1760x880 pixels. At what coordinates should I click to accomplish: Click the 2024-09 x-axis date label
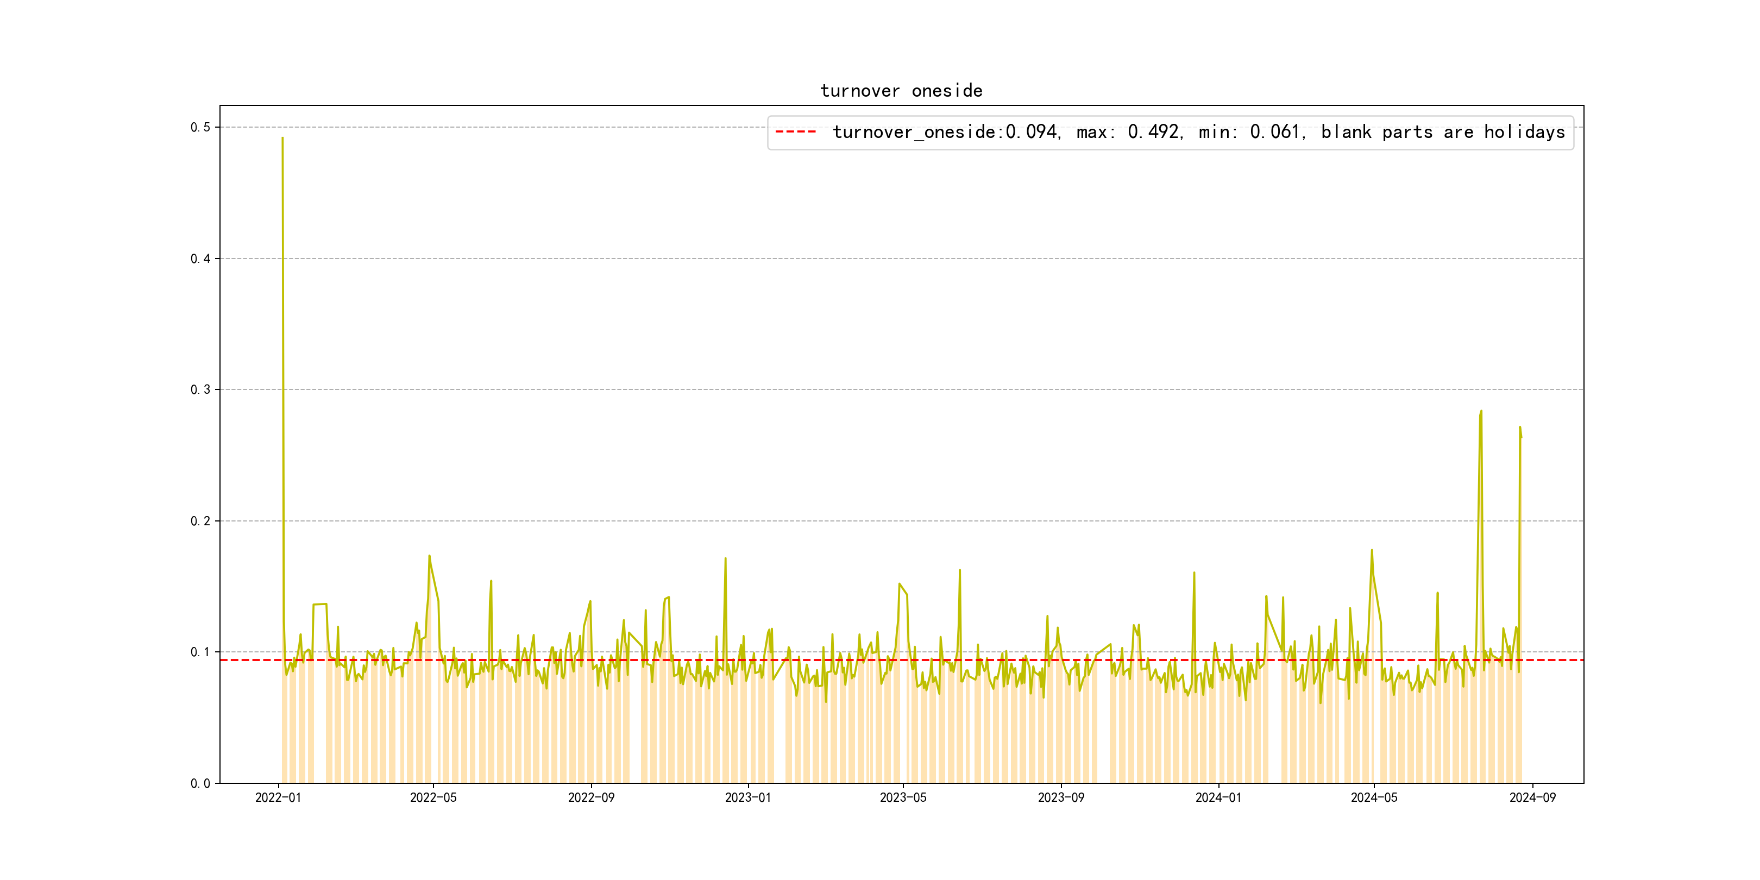coord(1532,798)
